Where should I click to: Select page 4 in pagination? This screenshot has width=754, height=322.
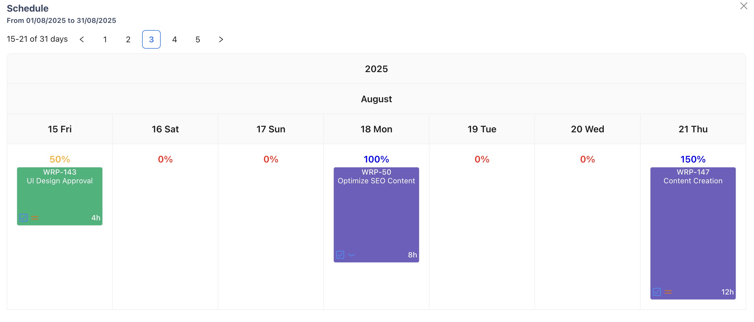[175, 39]
